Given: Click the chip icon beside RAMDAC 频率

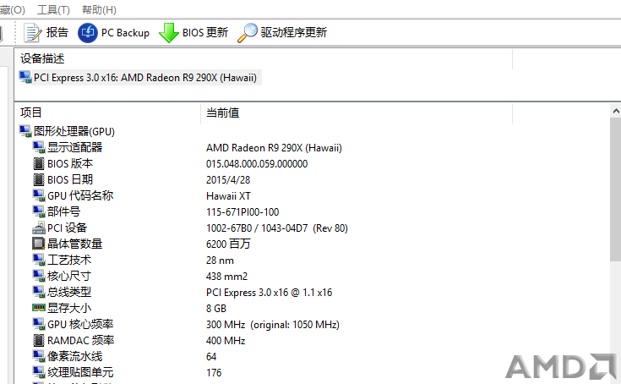Looking at the screenshot, I should pyautogui.click(x=39, y=340).
